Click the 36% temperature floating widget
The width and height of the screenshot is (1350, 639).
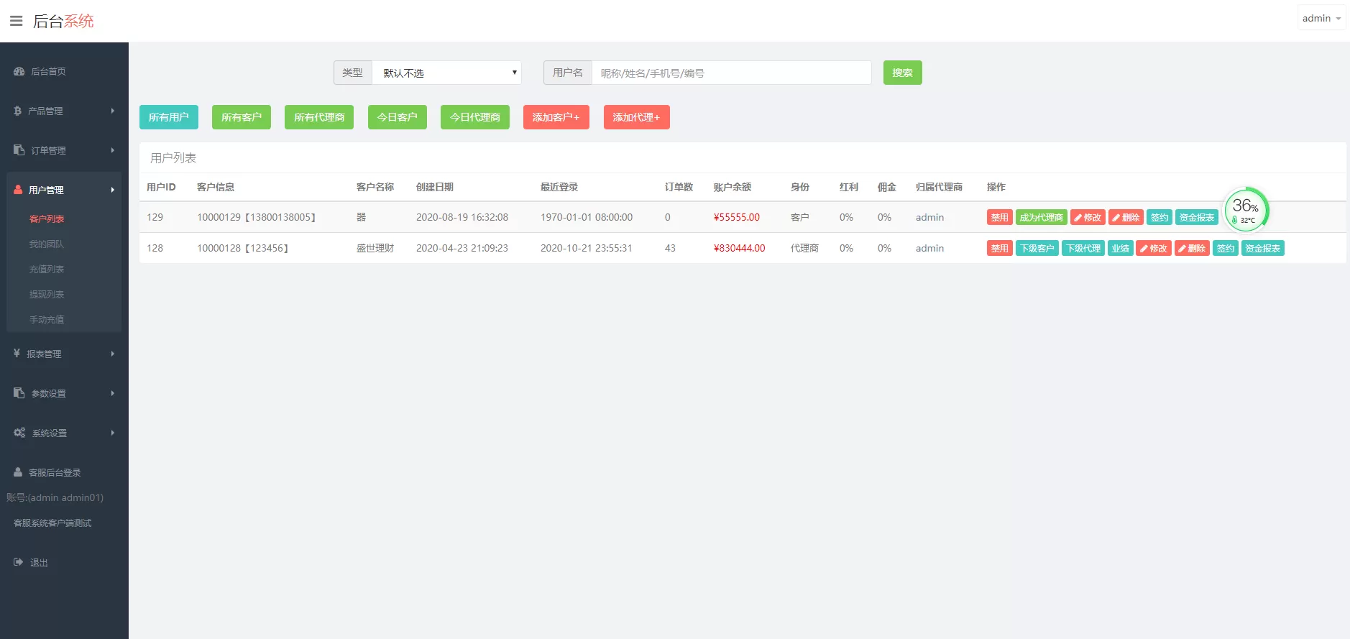(1246, 210)
